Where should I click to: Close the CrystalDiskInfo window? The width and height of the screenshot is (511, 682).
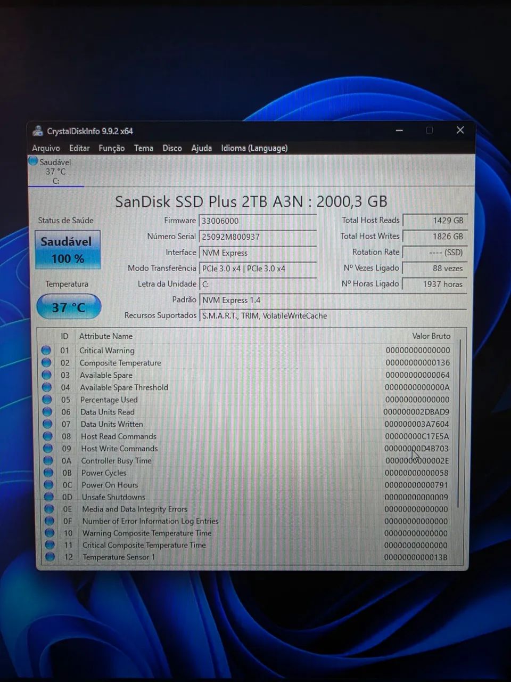coord(460,131)
